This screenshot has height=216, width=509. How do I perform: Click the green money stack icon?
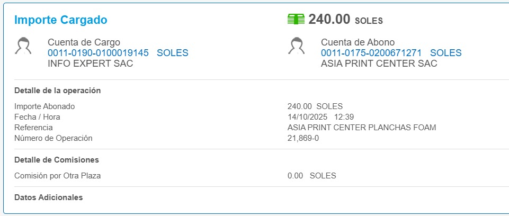click(x=296, y=19)
